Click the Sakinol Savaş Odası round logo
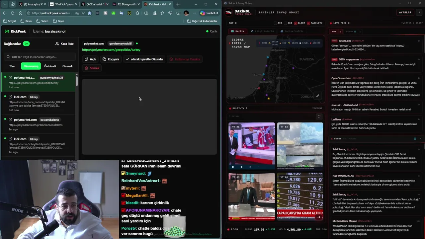This screenshot has height=239, width=425. point(228,12)
